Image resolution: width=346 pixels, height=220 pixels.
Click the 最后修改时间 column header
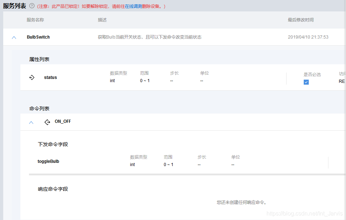pyautogui.click(x=301, y=20)
